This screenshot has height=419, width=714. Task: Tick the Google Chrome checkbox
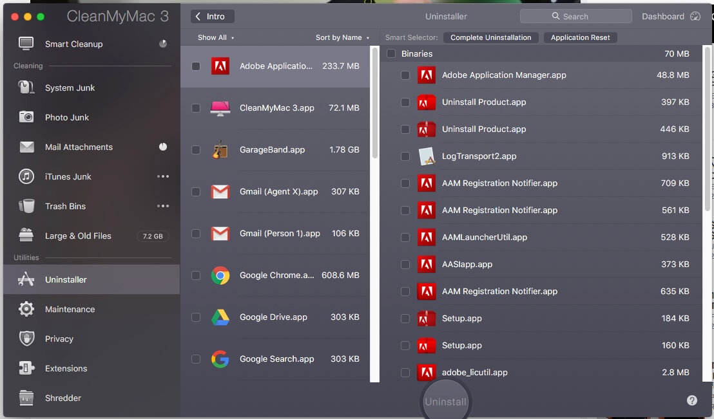(x=196, y=275)
